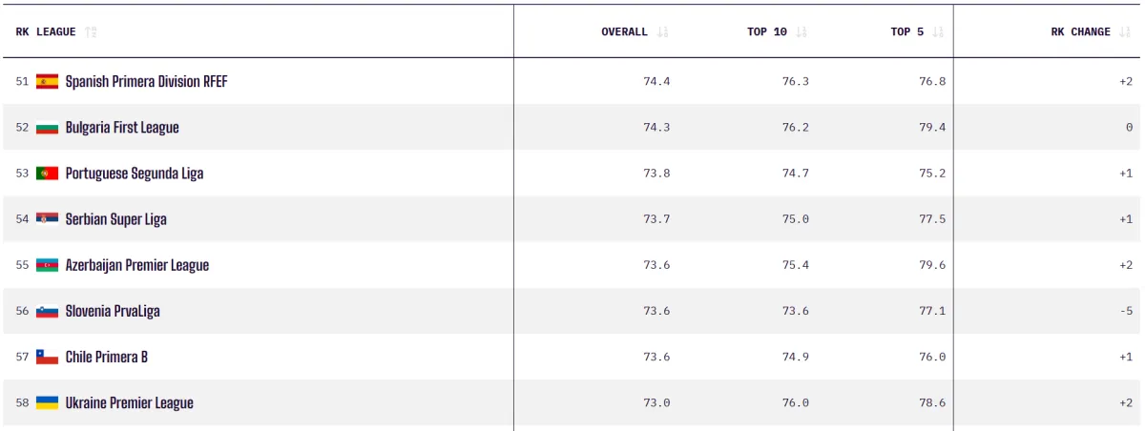
Task: Click the Slovenia flag icon
Action: tap(48, 311)
